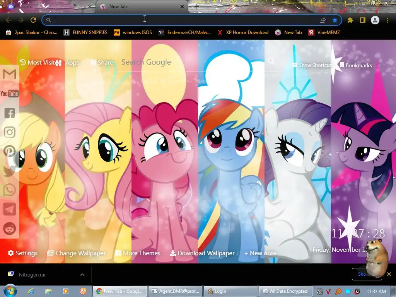Click the red V tray icon
396x297 pixels.
point(328,292)
